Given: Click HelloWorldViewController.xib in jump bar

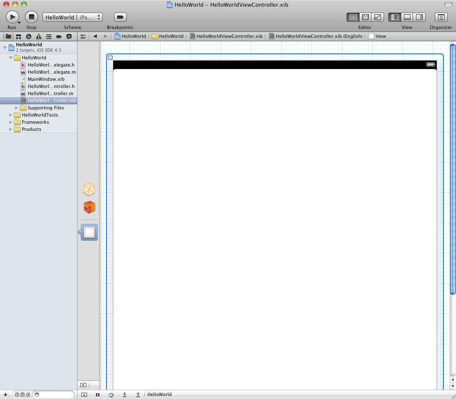Looking at the screenshot, I should coord(229,36).
